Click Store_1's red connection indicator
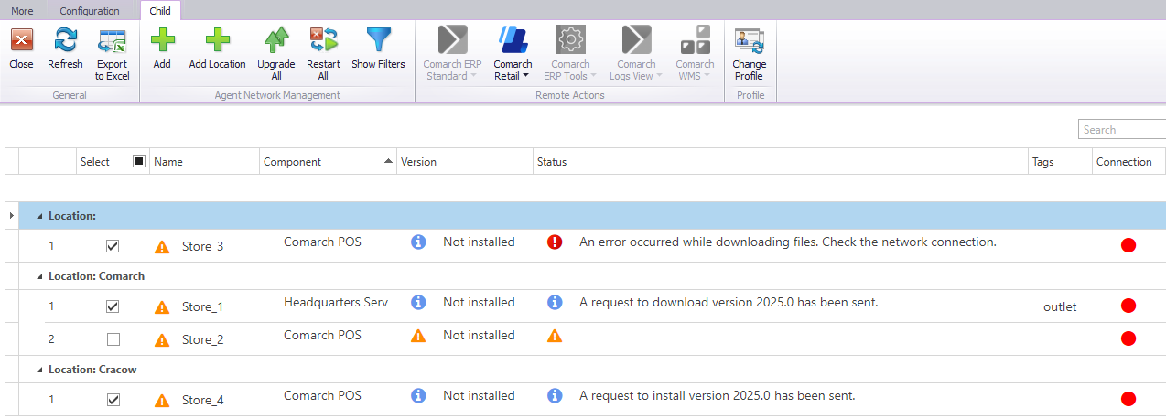Image resolution: width=1166 pixels, height=419 pixels. [x=1128, y=306]
